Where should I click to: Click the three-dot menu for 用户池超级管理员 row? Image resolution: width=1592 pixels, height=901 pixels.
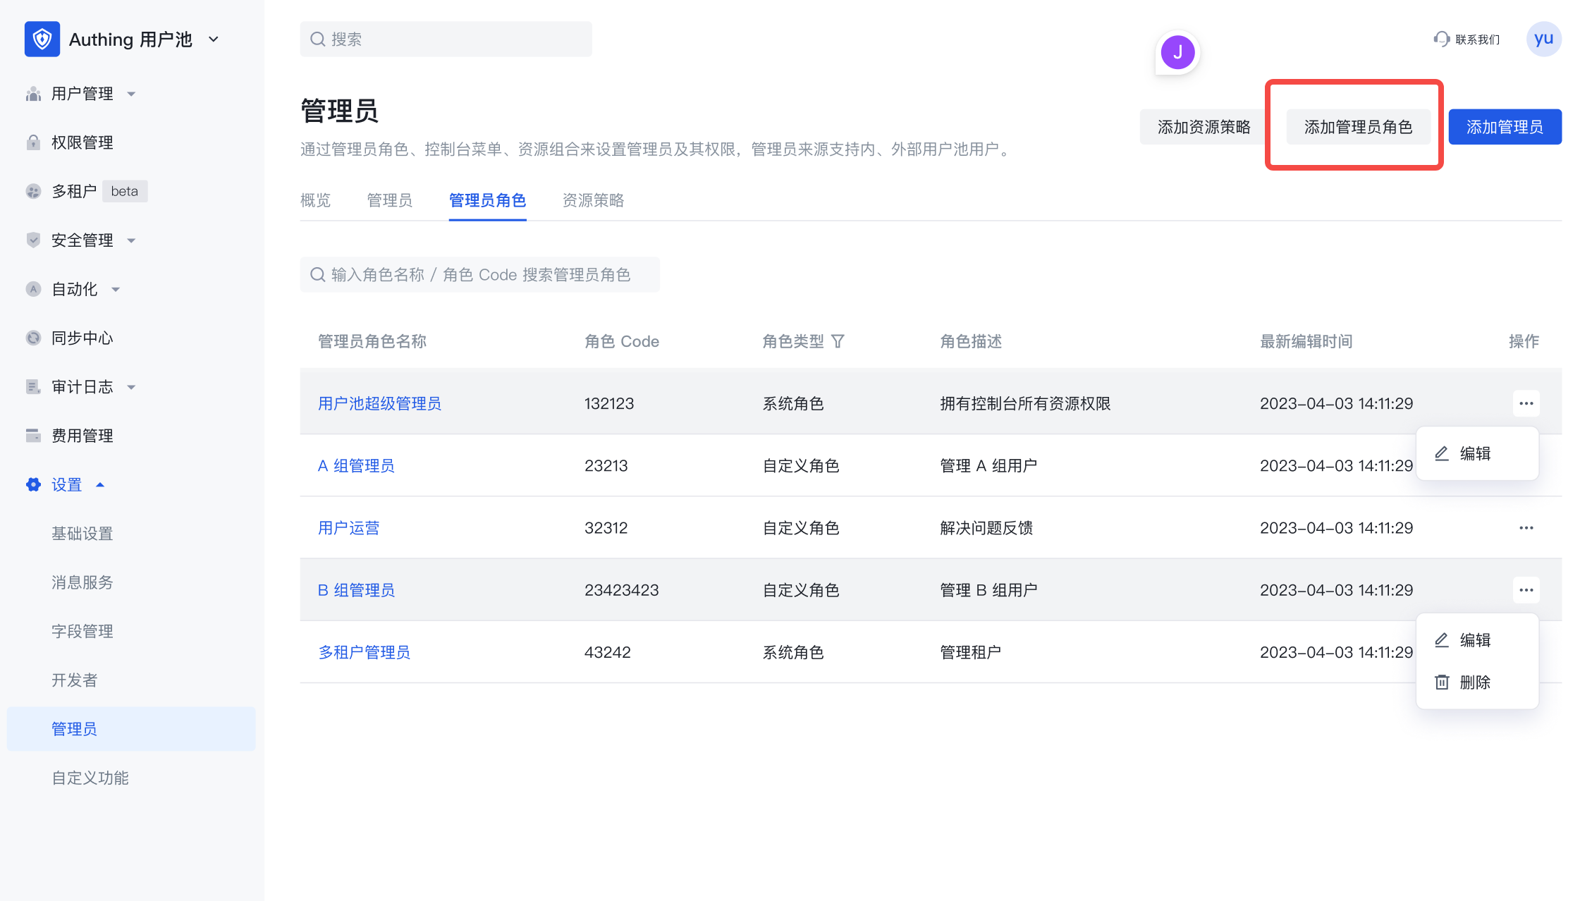click(x=1526, y=403)
